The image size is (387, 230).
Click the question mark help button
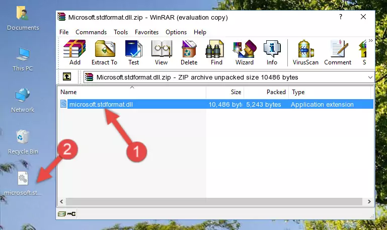tap(341, 17)
